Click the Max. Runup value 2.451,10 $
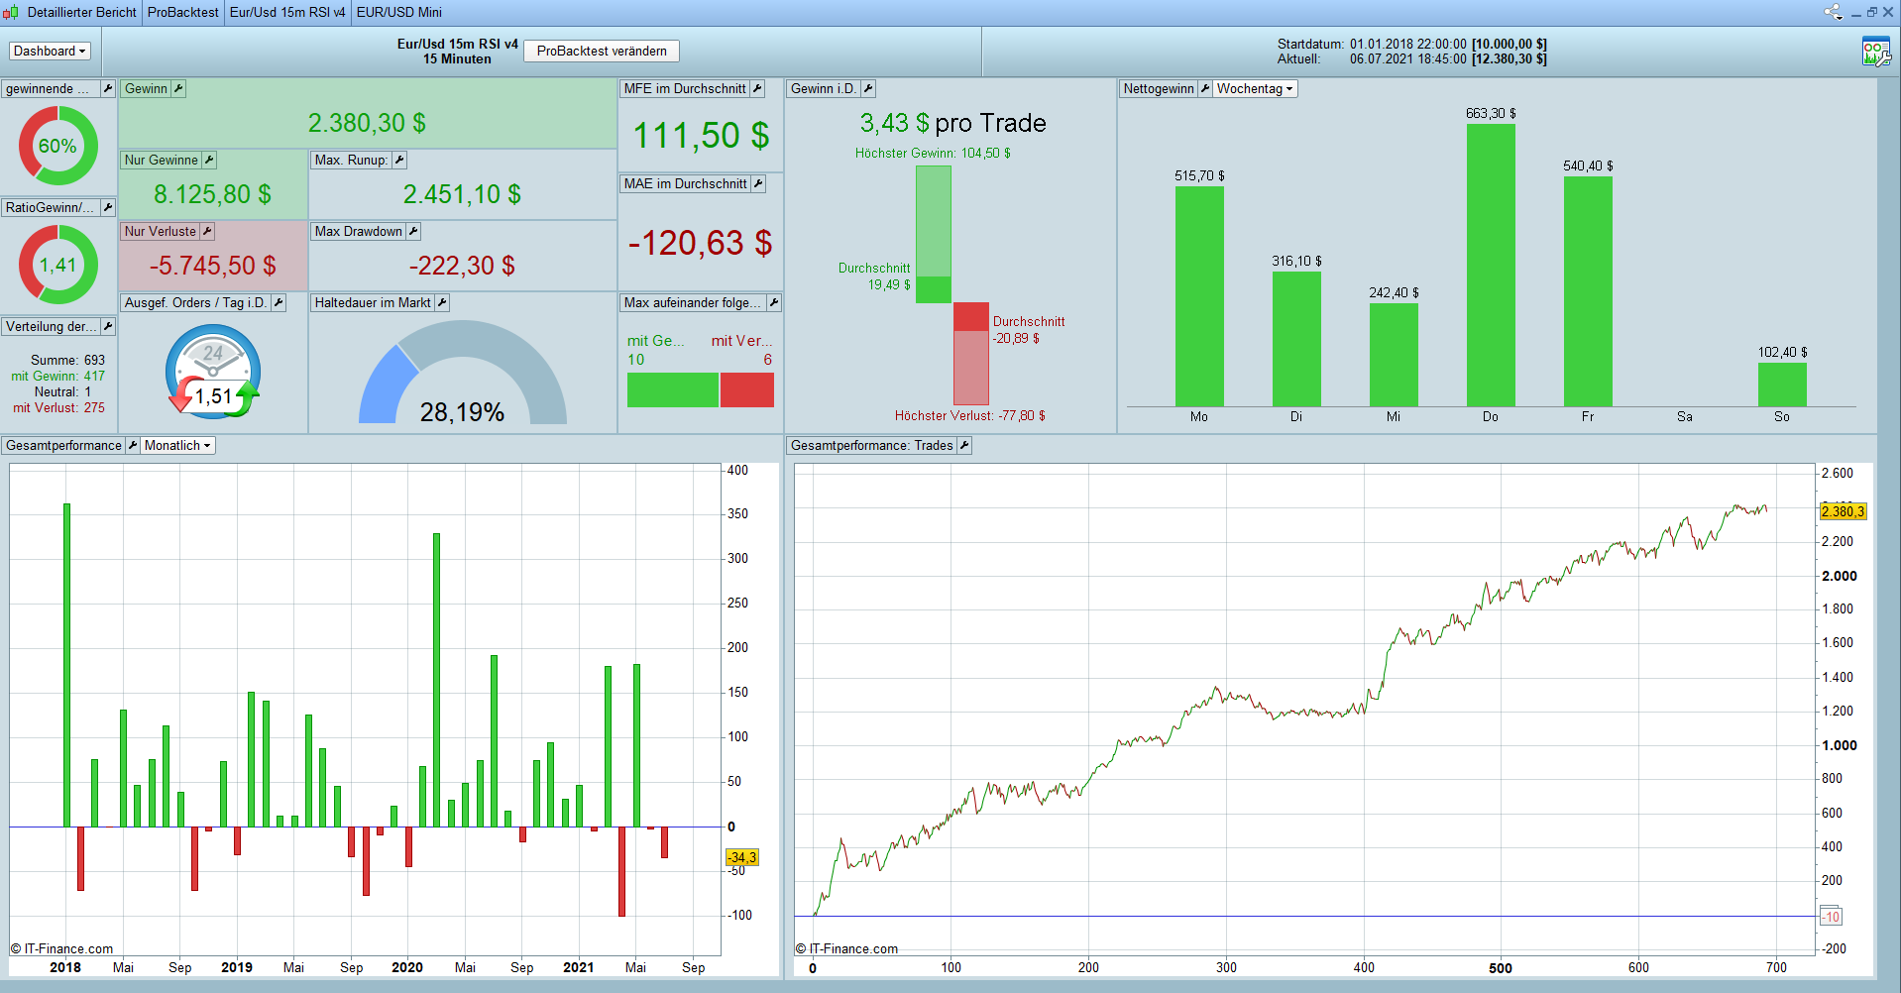This screenshot has height=993, width=1901. tap(462, 194)
